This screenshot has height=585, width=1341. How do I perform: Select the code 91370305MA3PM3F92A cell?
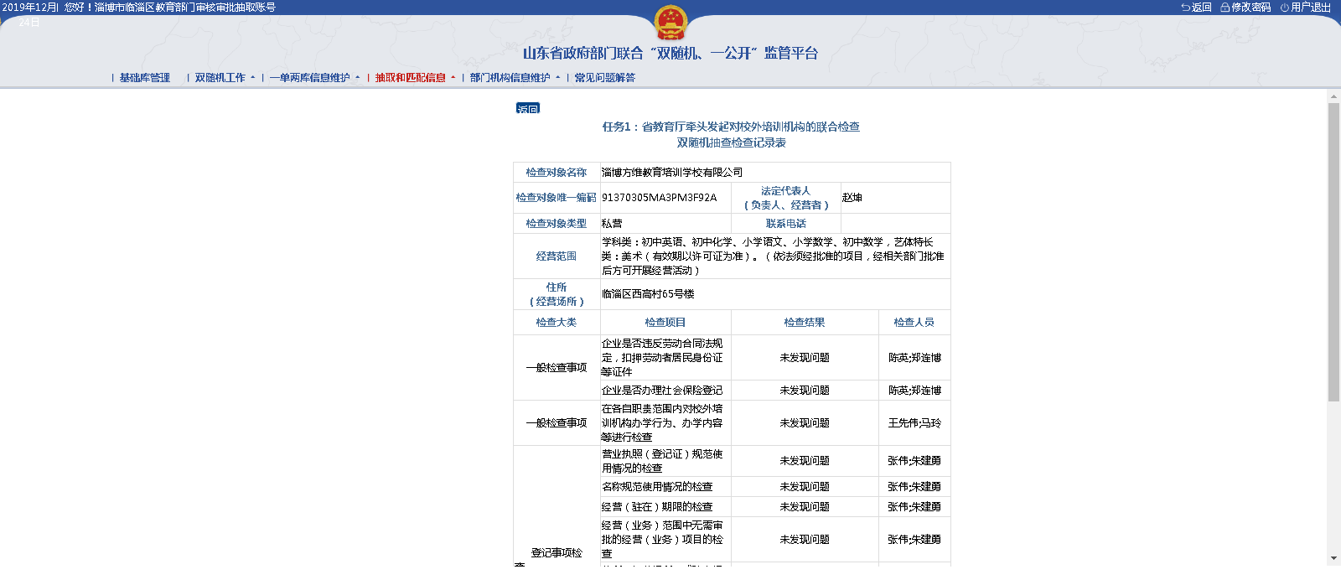[x=660, y=198]
